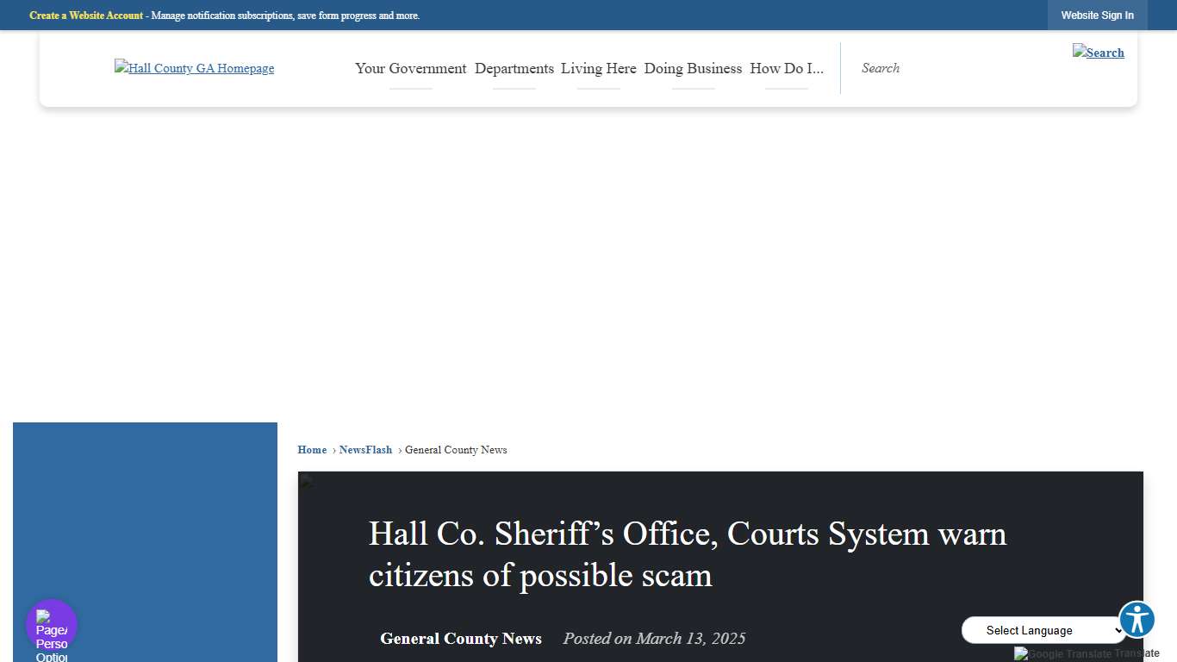Open the Select Language dropdown
Image resolution: width=1177 pixels, height=662 pixels.
1043,630
